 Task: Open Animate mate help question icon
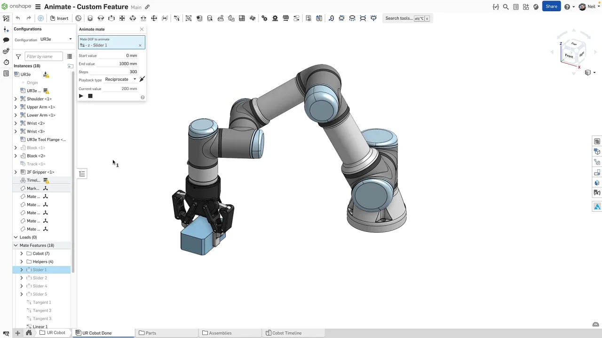tap(143, 97)
